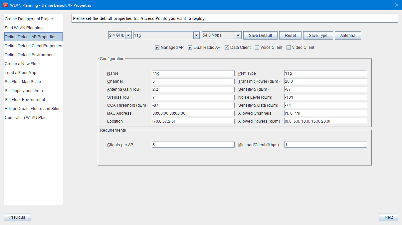Click the Transmit Power (dBm) field
This screenshot has width=402, height=225.
point(325,81)
